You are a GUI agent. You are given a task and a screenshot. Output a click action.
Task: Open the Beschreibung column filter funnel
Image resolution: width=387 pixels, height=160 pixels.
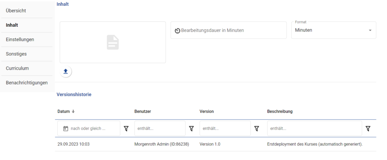tap(368, 128)
